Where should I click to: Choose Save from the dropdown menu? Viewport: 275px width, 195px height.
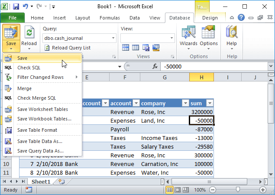coord(42,58)
